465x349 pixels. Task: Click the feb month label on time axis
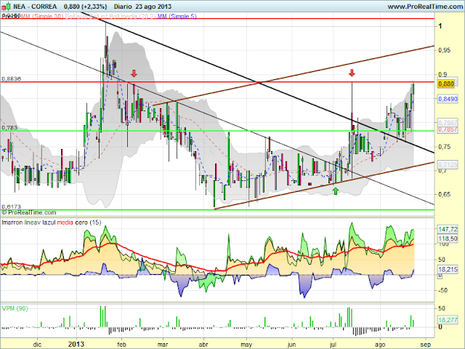(121, 345)
